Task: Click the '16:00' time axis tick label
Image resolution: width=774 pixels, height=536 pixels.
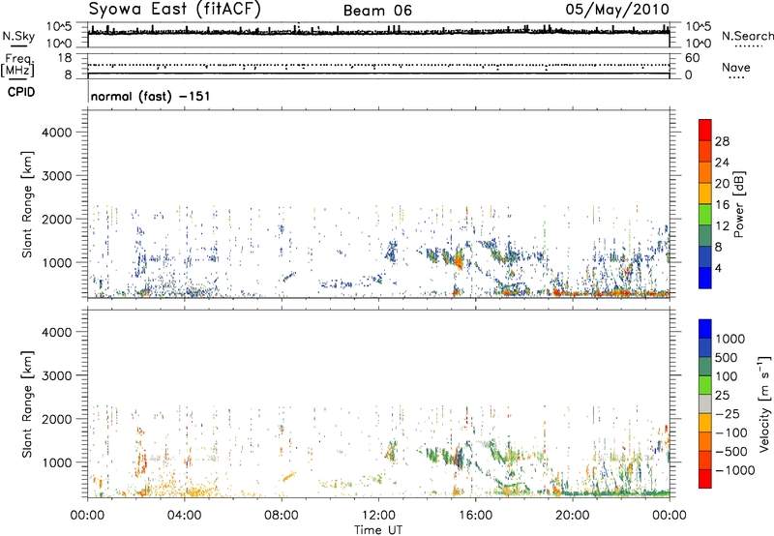Action: pyautogui.click(x=475, y=516)
